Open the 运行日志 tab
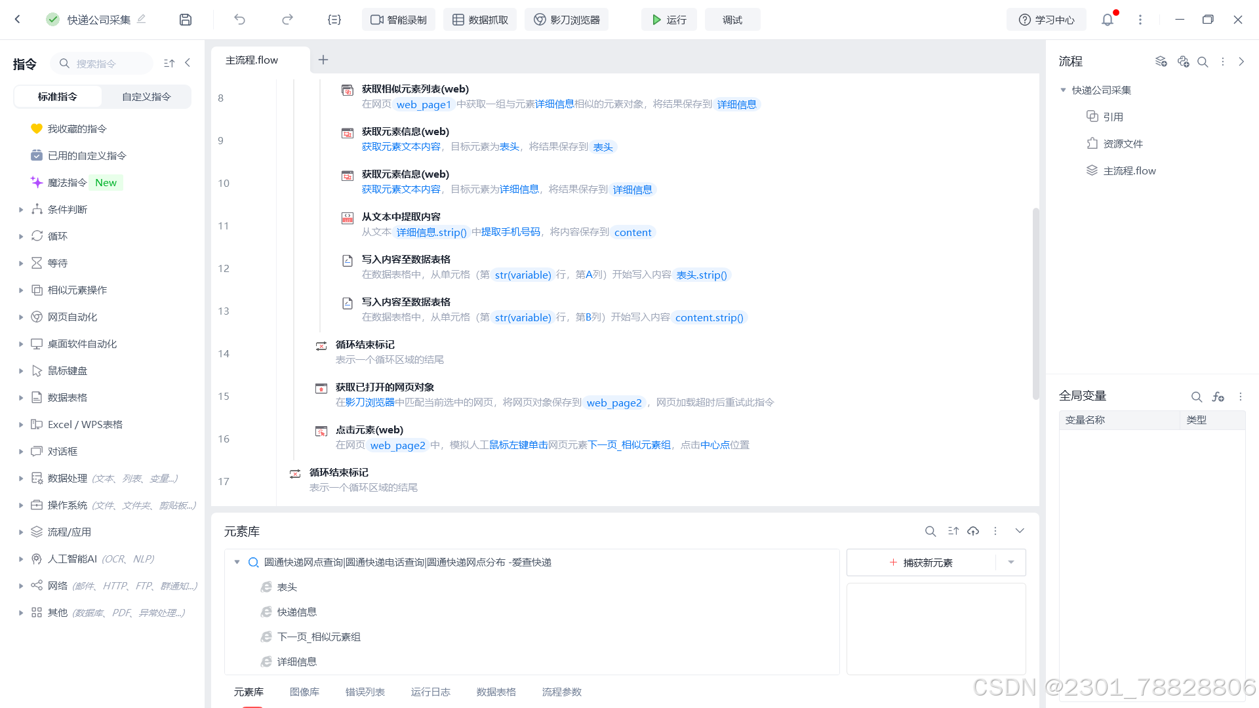 point(430,692)
